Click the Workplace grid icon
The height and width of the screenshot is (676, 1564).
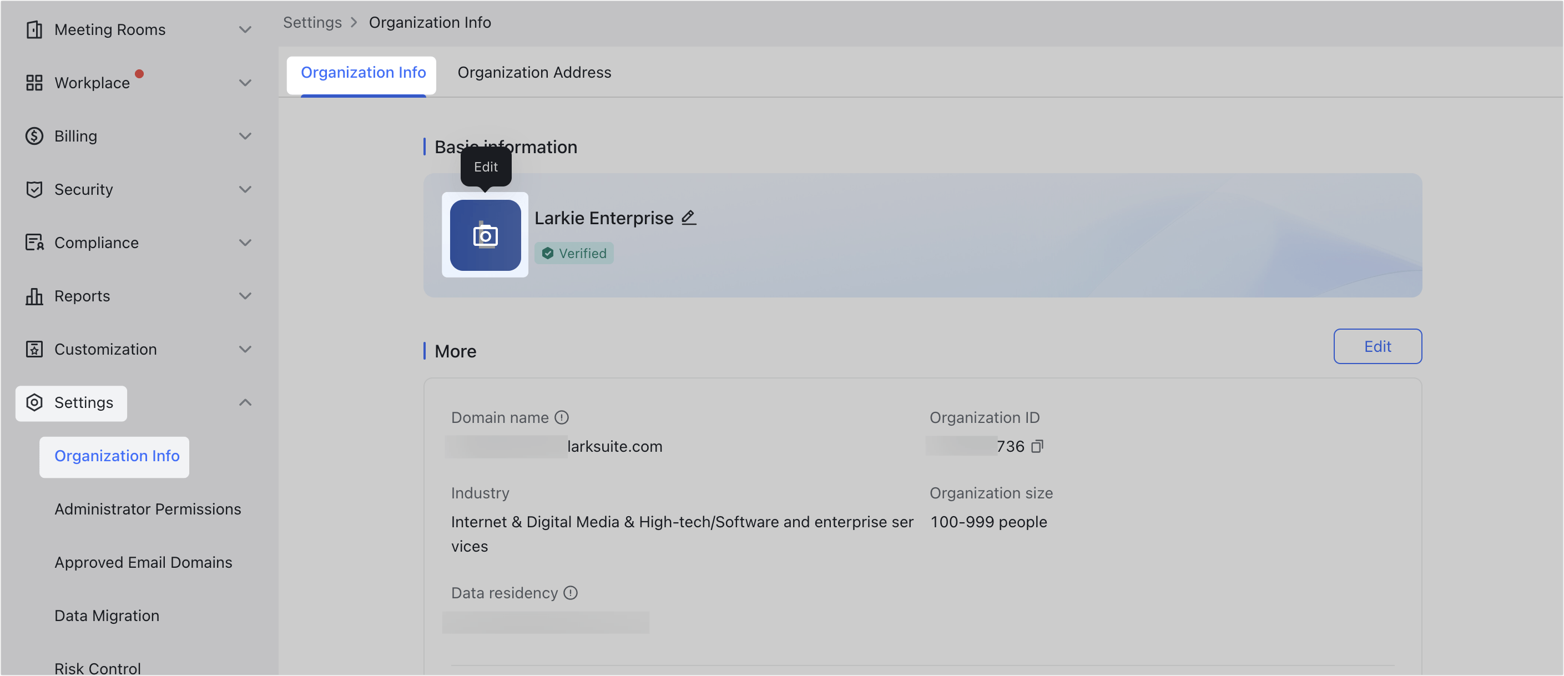coord(34,83)
